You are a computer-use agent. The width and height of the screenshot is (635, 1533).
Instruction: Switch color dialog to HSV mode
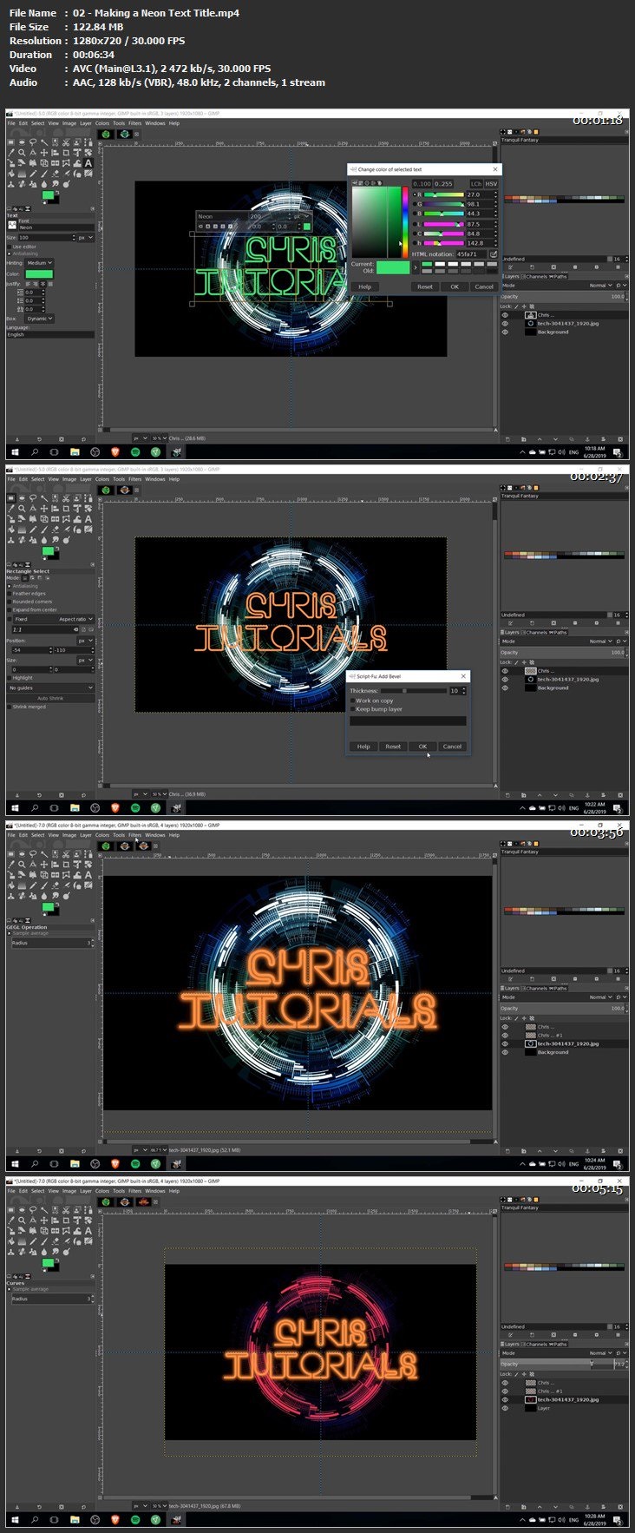pos(491,183)
